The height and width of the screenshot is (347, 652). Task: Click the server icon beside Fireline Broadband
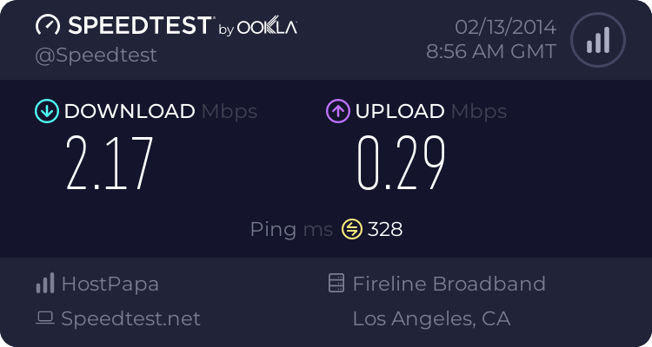[x=336, y=284]
